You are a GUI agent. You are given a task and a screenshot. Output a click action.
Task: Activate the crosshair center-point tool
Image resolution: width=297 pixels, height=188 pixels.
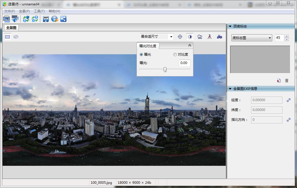tap(180, 37)
